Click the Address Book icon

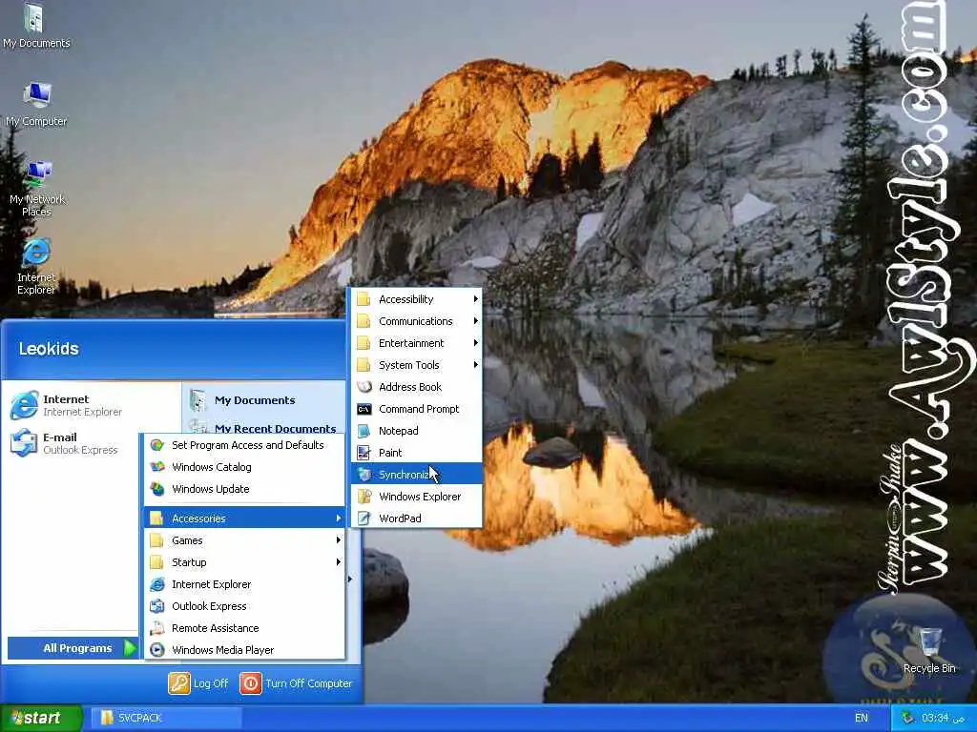364,387
